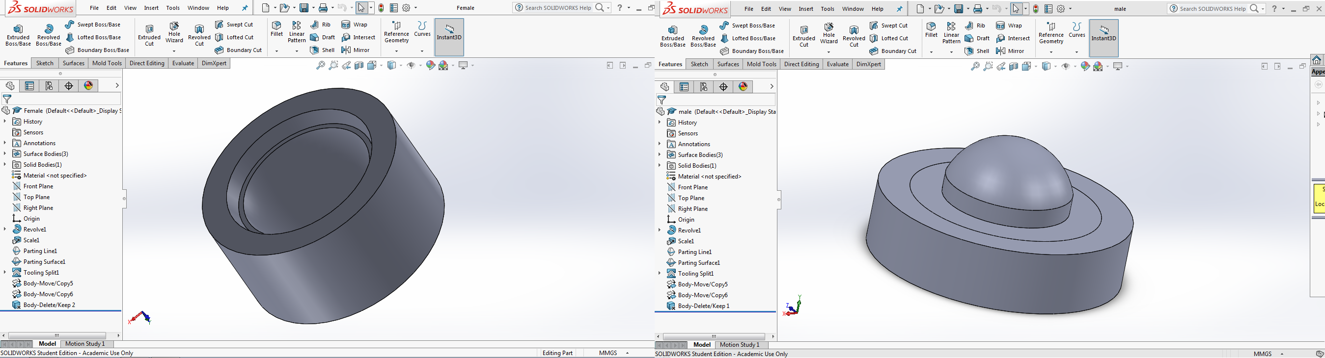The image size is (1325, 358).
Task: Expand Surface Bodies(3) in Female tree
Action: point(4,154)
